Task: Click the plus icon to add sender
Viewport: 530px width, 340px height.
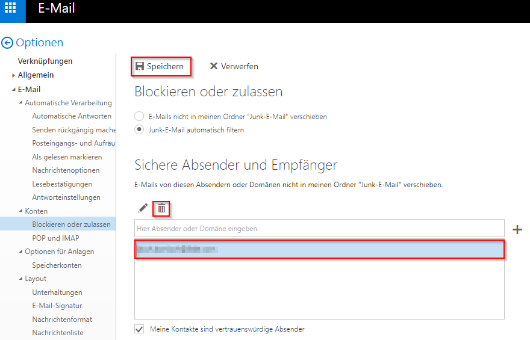Action: coord(517,229)
